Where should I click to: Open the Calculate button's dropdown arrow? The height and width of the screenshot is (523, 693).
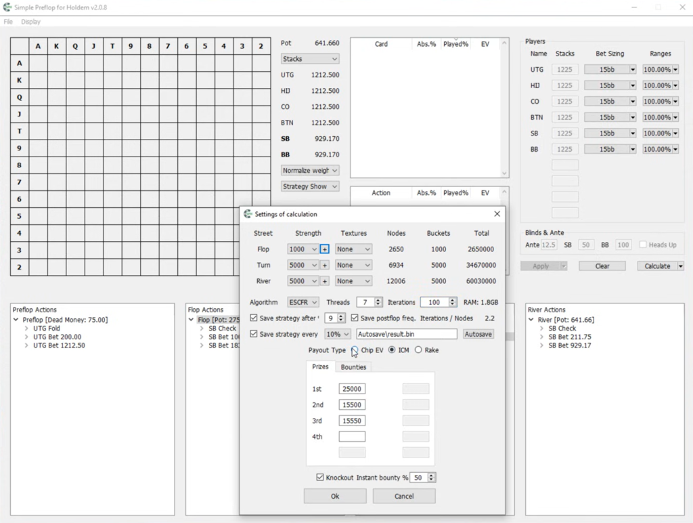681,266
